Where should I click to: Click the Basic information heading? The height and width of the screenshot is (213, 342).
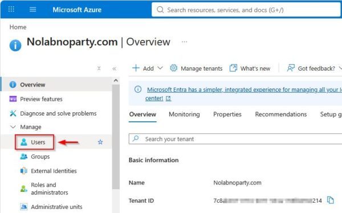point(153,160)
